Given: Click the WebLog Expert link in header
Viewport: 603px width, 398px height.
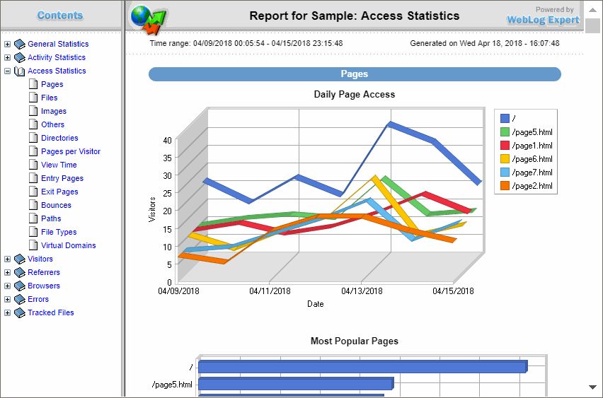Looking at the screenshot, I should click(x=543, y=20).
